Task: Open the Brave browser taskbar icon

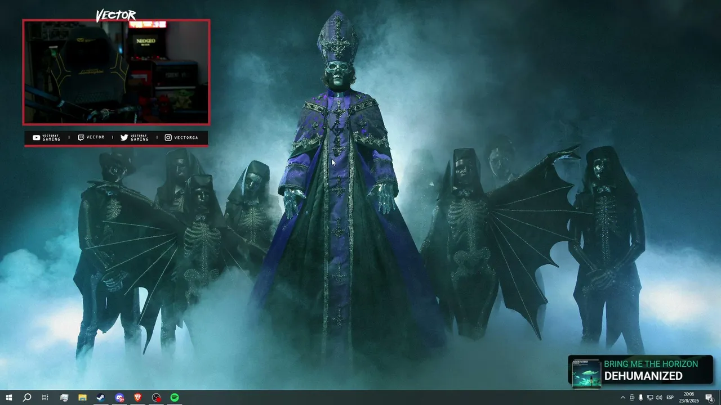Action: (x=138, y=398)
